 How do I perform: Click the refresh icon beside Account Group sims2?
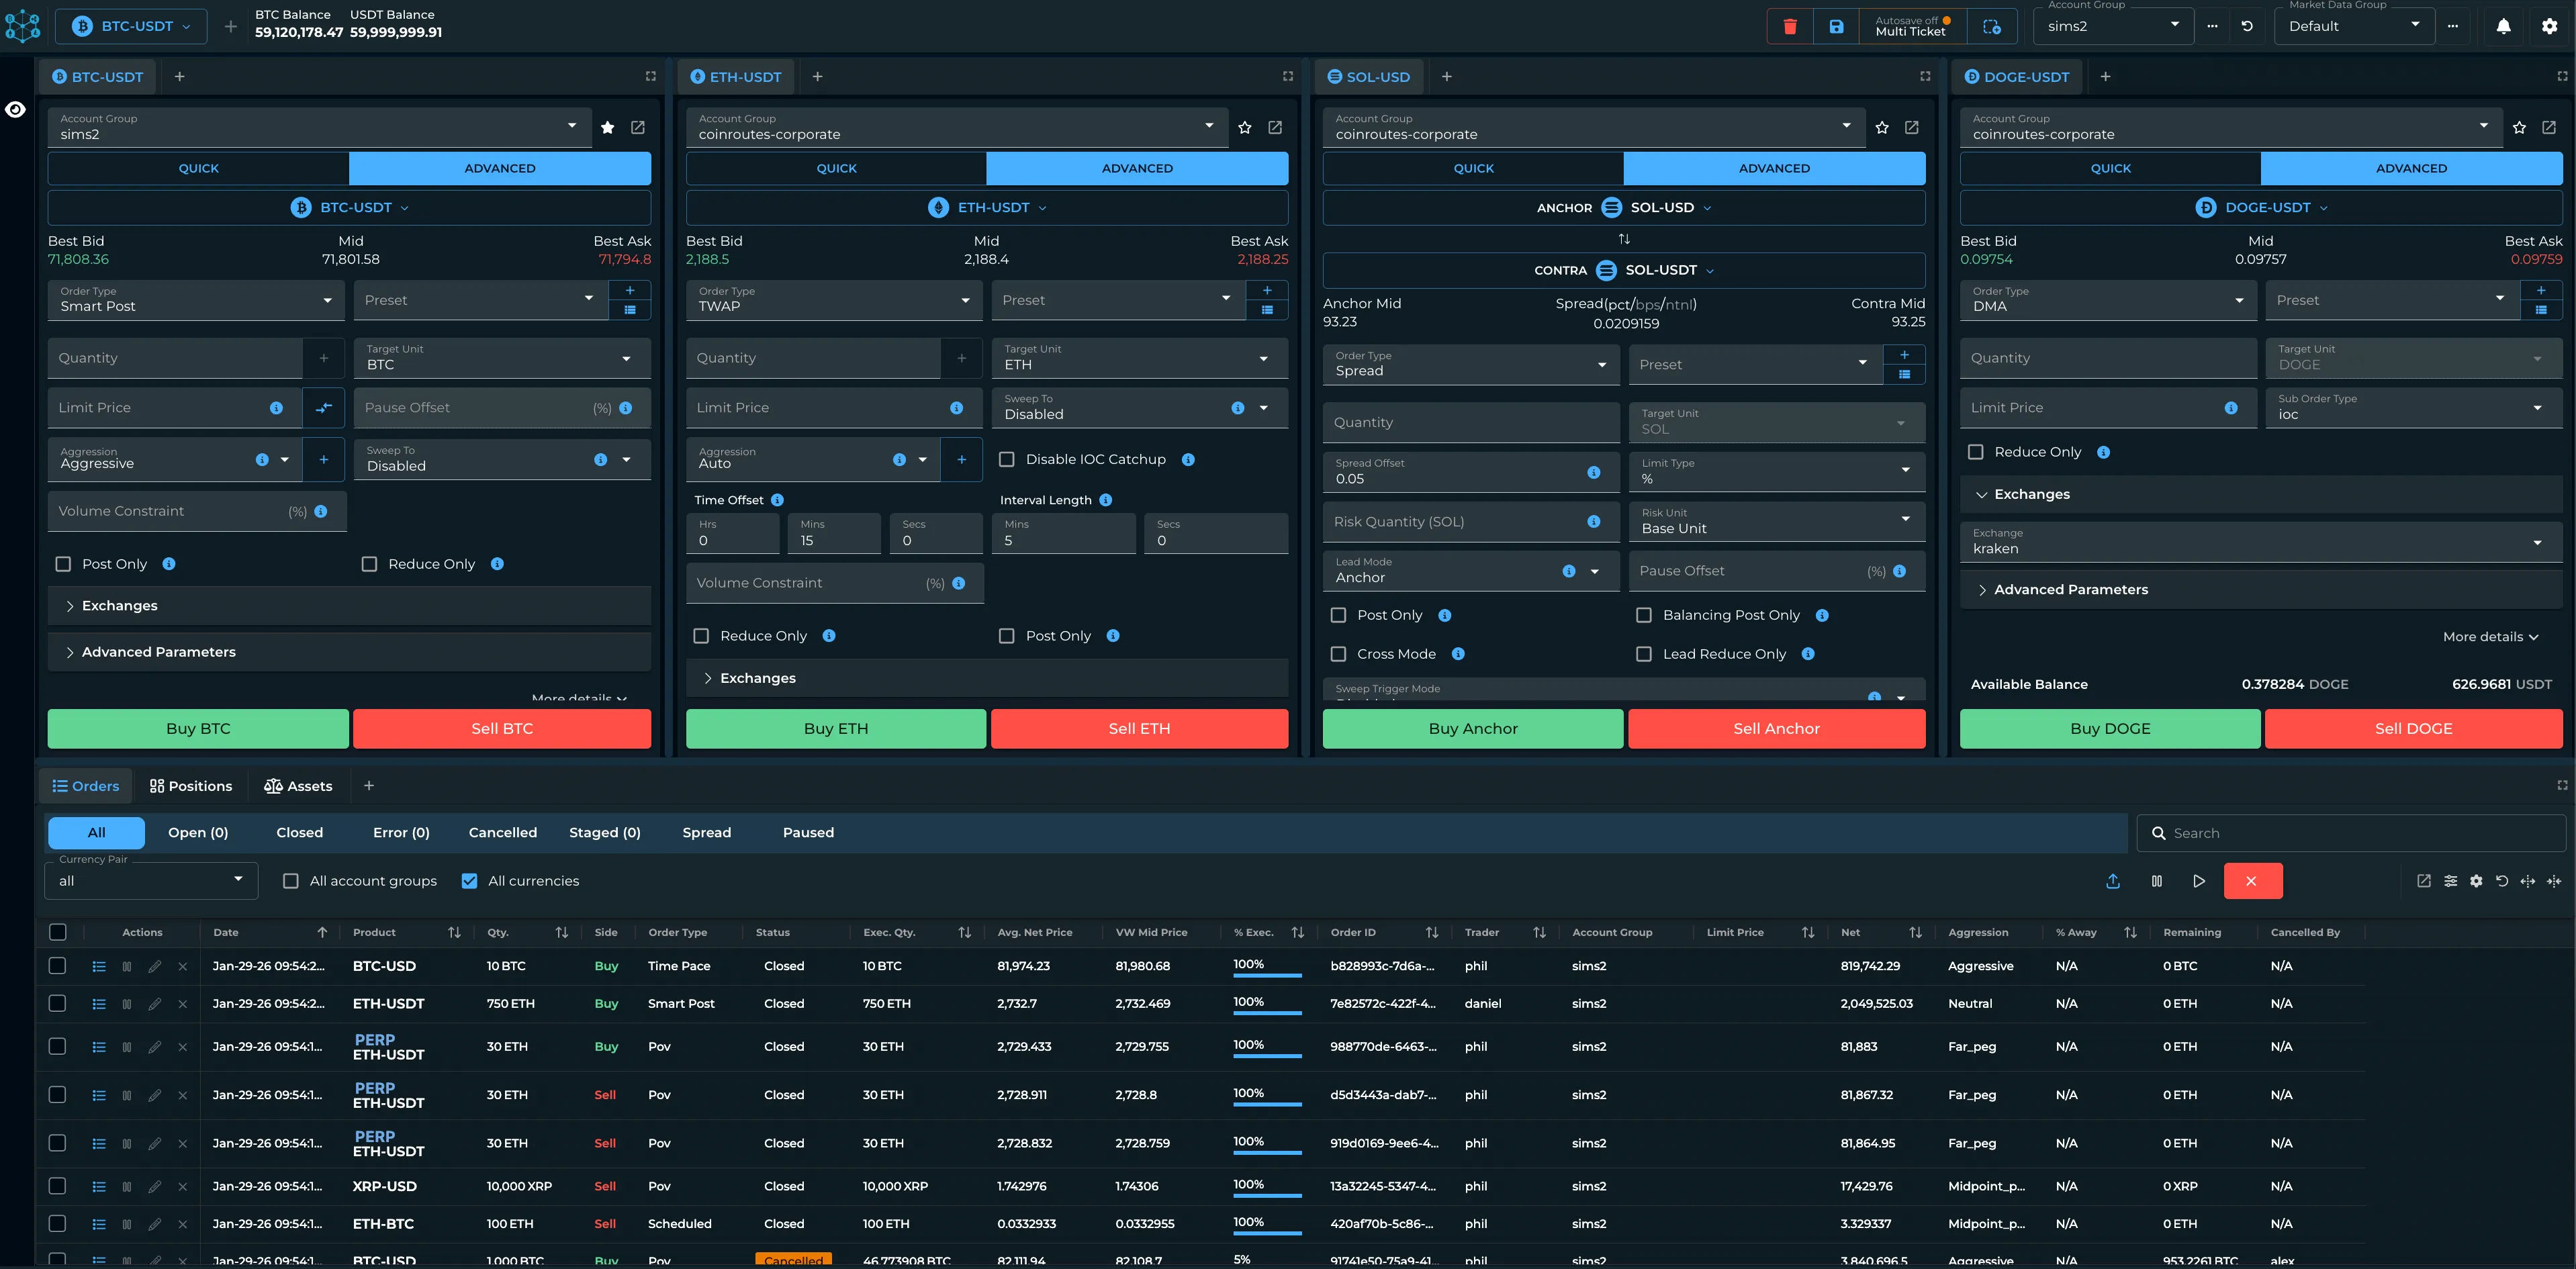click(2247, 27)
